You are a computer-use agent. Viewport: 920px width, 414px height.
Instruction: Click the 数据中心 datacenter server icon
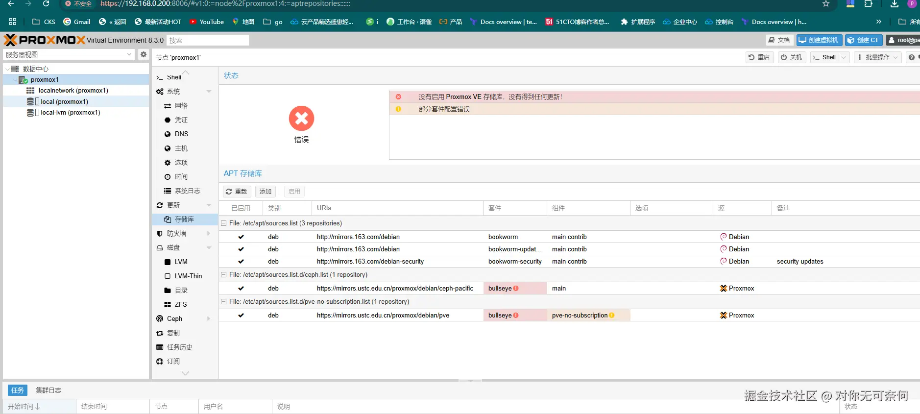(x=15, y=69)
